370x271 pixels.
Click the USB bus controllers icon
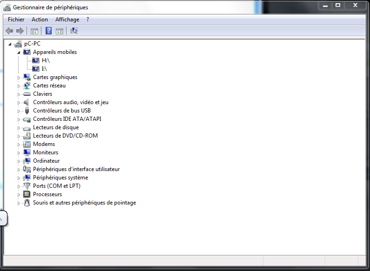[x=27, y=111]
